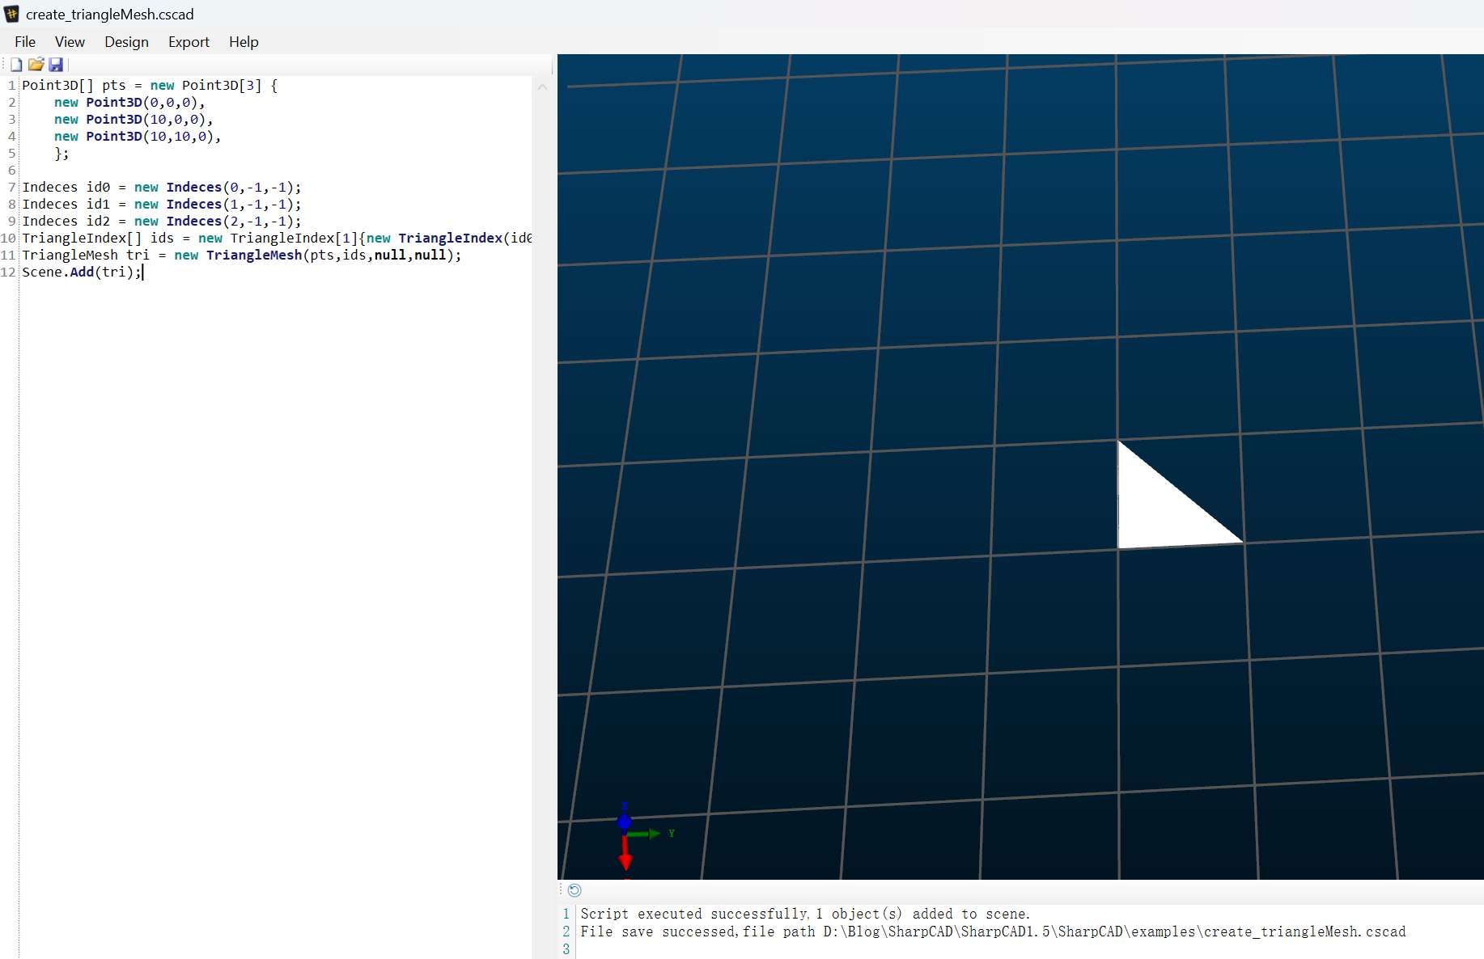This screenshot has height=959, width=1484.
Task: Open the Export menu
Action: [x=189, y=42]
